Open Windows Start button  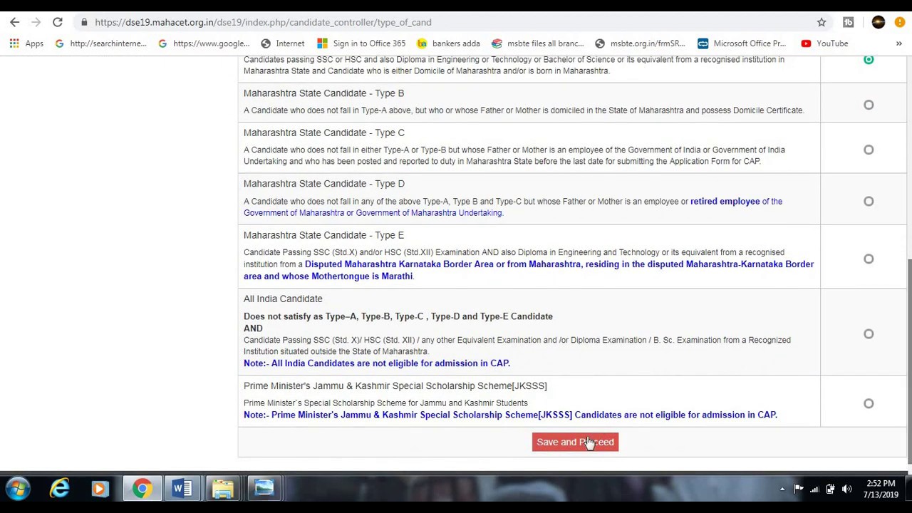point(18,489)
